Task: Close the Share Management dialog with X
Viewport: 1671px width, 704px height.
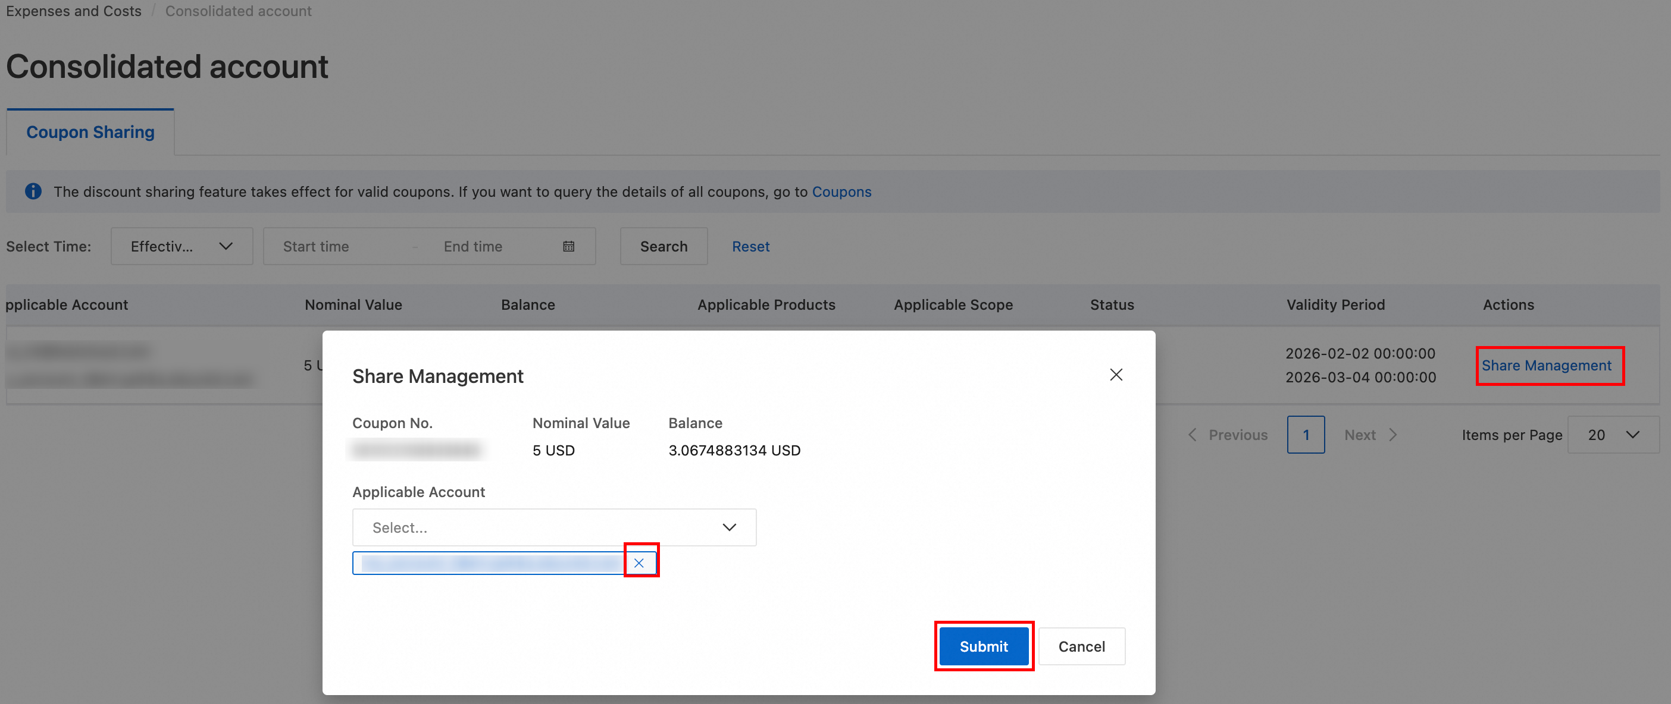Action: 1116,375
